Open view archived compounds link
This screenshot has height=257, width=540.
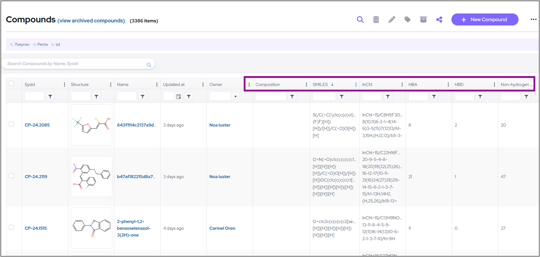[x=91, y=21]
